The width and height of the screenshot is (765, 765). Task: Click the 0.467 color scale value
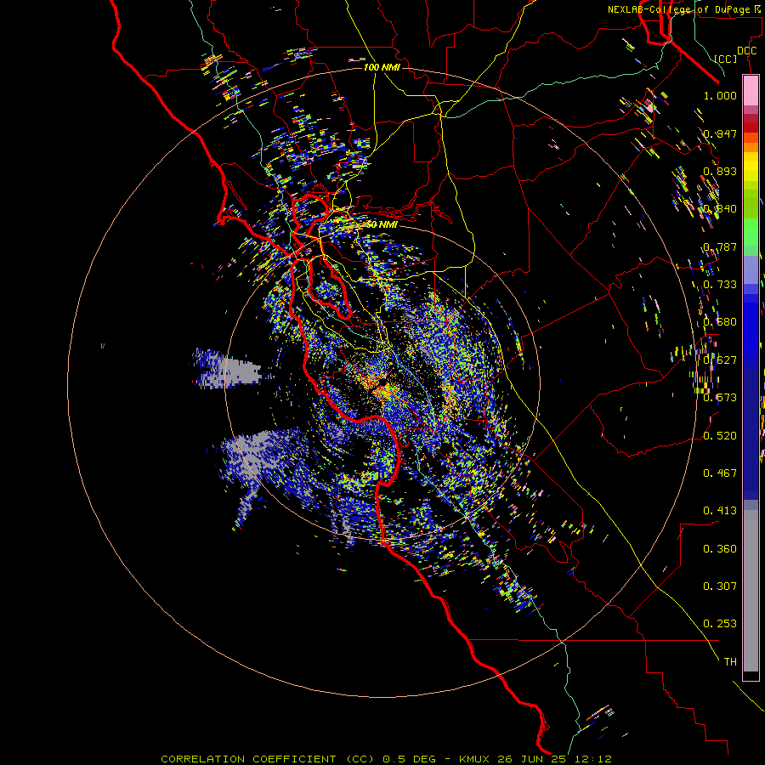(720, 473)
